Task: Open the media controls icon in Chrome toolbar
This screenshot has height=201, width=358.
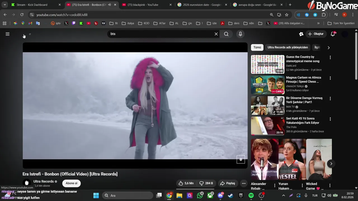Action: point(336,15)
